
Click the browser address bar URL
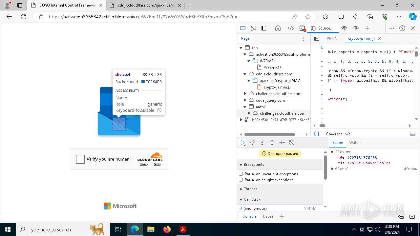143,17
